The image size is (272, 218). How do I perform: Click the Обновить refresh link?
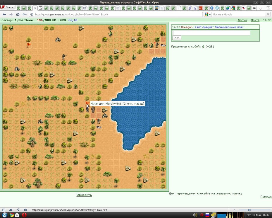pyautogui.click(x=84, y=195)
